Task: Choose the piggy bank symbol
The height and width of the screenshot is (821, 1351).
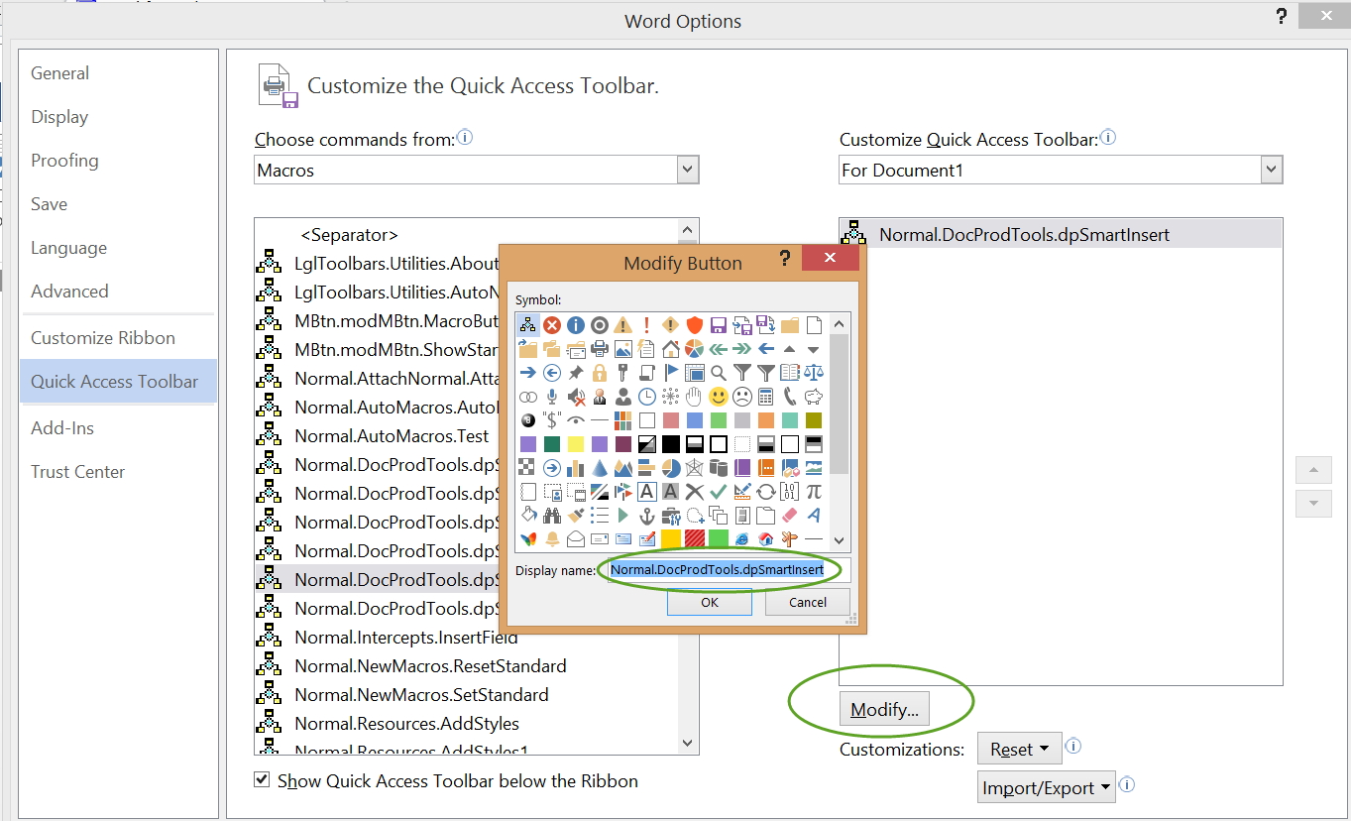Action: [815, 398]
